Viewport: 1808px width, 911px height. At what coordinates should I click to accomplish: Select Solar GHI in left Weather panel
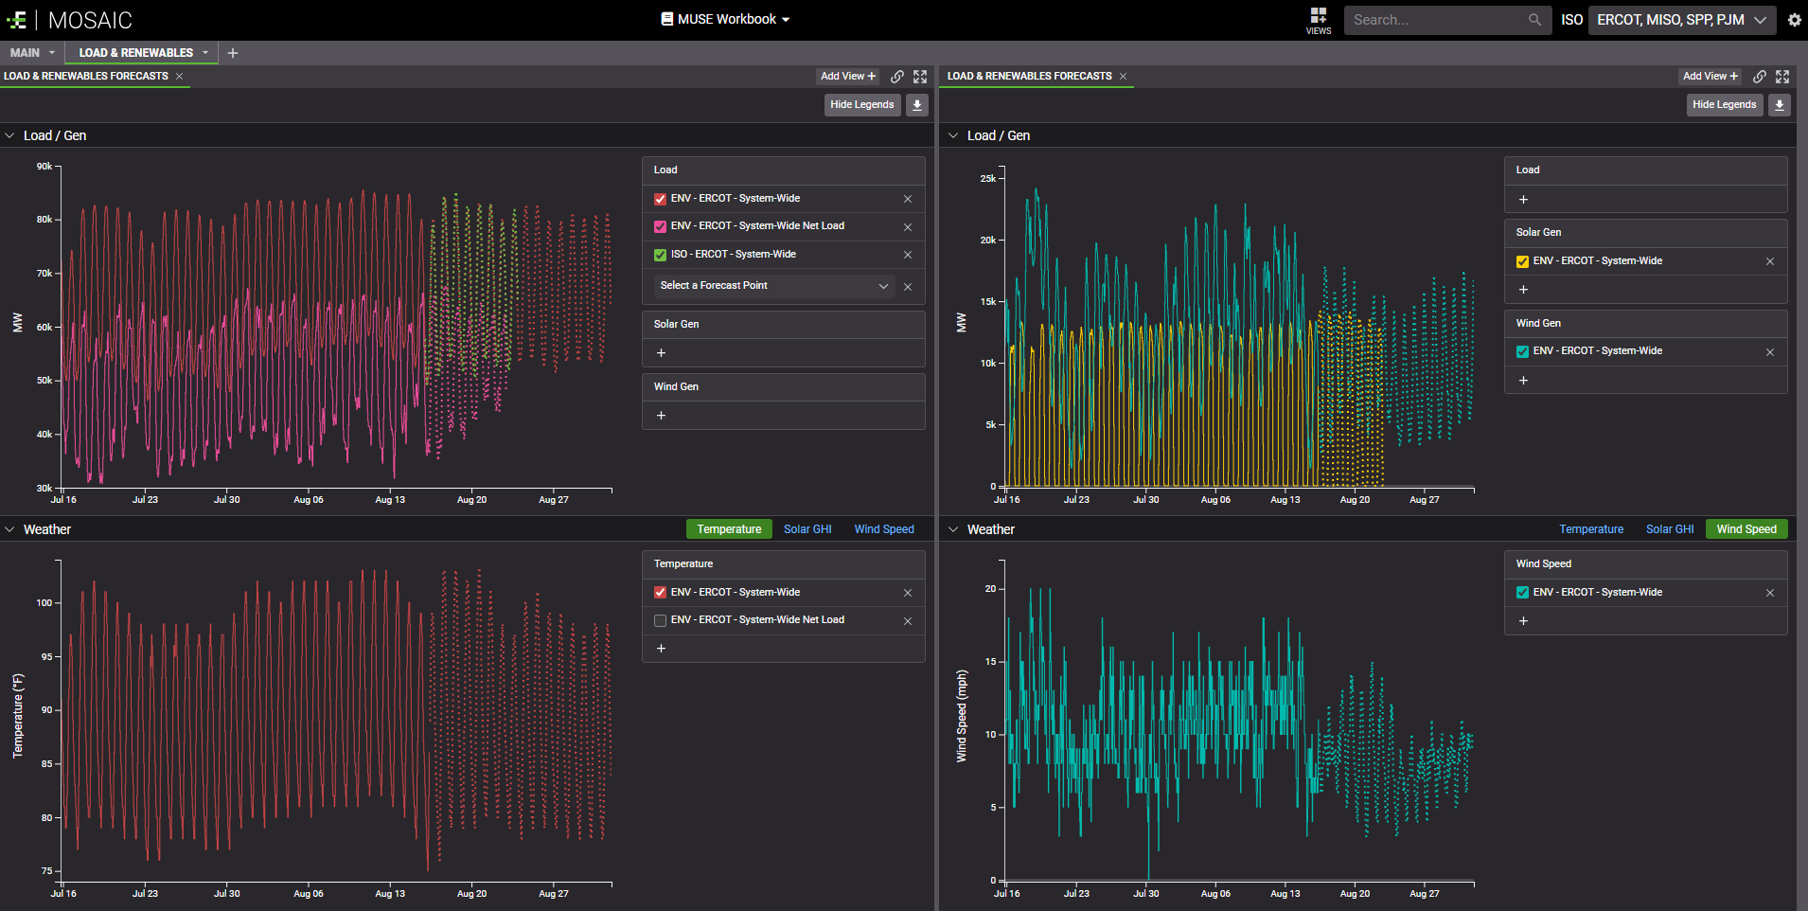pyautogui.click(x=807, y=529)
